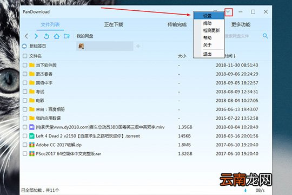292x195 pixels.
Task: Click the new folder icon
Action: (67, 36)
